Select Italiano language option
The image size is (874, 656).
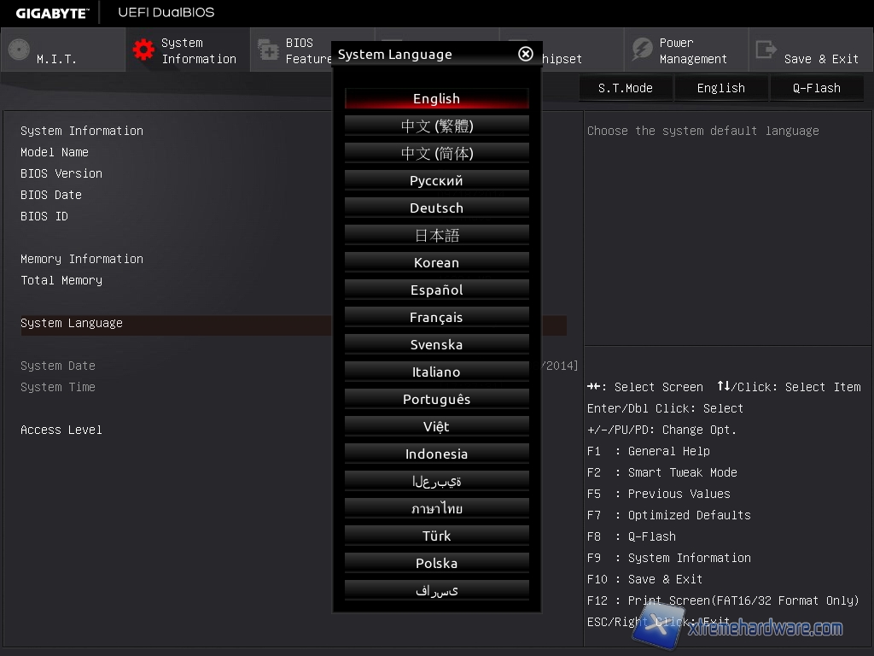click(436, 372)
